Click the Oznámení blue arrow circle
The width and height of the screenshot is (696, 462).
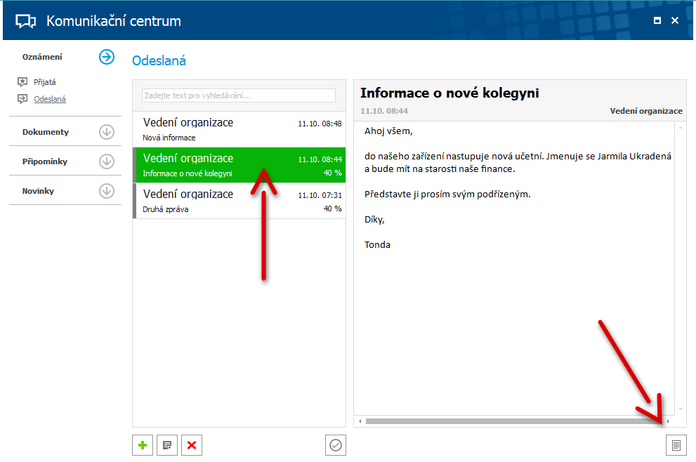tap(107, 57)
